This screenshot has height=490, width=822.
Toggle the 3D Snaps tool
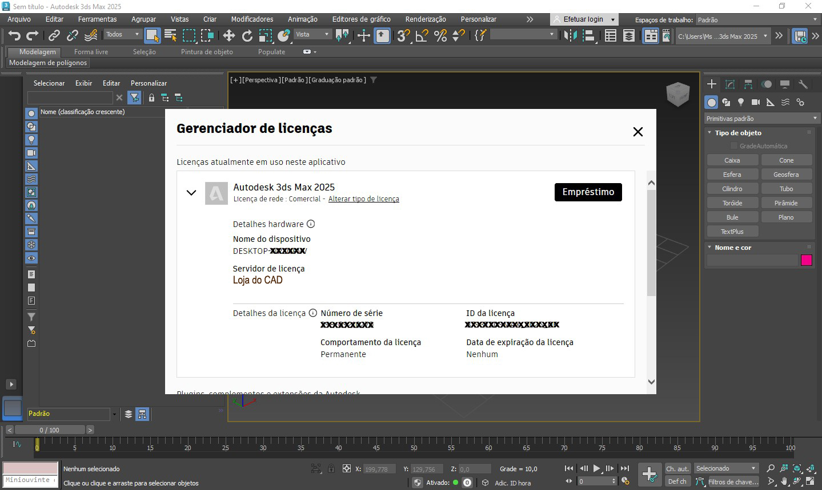pos(403,35)
